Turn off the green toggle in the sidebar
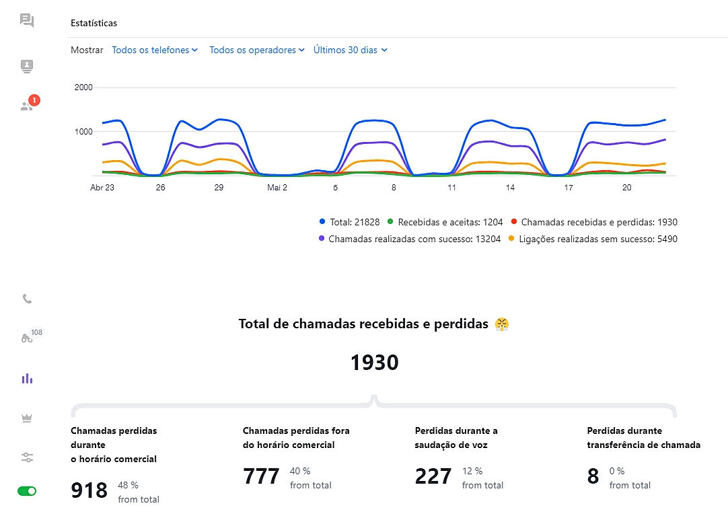 pyautogui.click(x=27, y=491)
